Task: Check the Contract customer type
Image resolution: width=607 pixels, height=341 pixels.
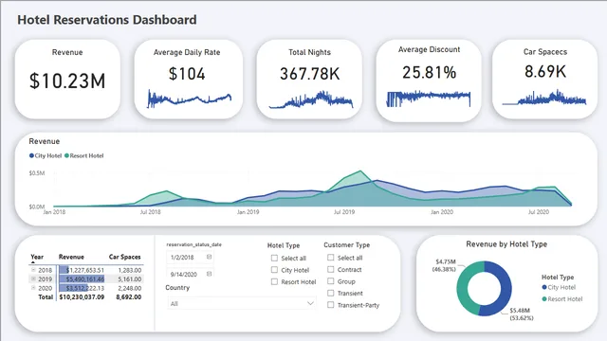Action: coord(331,269)
